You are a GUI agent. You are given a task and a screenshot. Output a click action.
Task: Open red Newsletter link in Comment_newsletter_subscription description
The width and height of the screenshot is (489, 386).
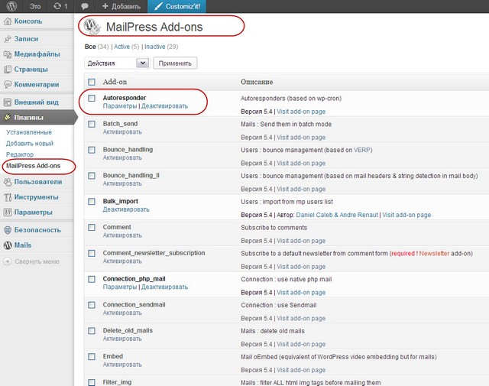tap(434, 253)
